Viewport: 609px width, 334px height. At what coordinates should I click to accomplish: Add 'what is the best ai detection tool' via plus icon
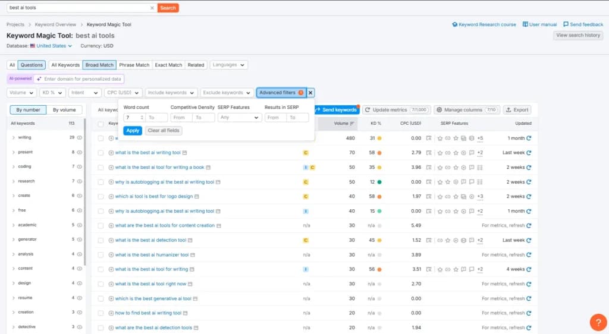(x=111, y=241)
